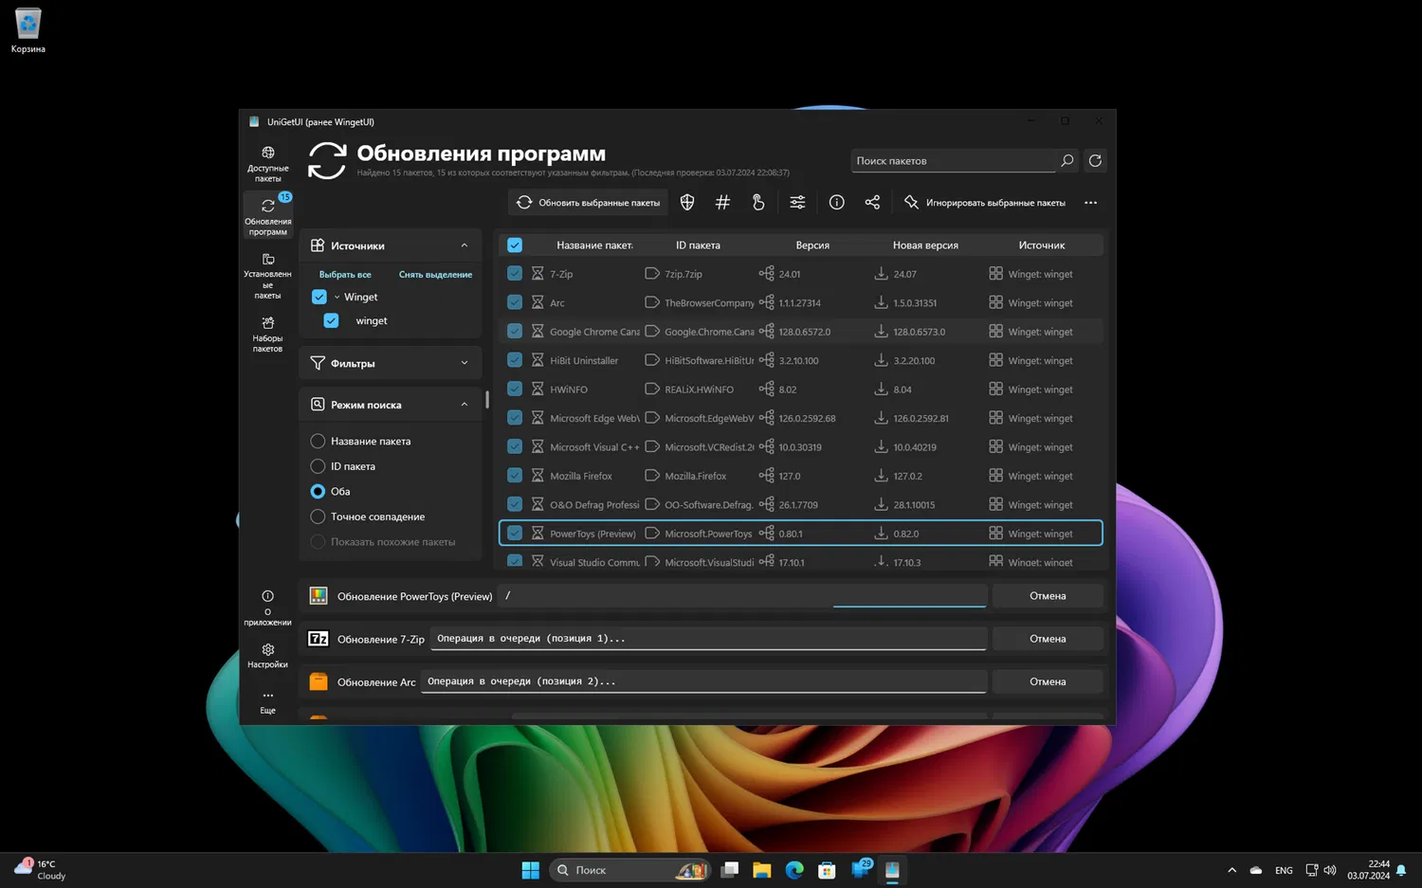The image size is (1422, 888).
Task: Select the 'ID пакета' search mode radio
Action: pos(319,466)
